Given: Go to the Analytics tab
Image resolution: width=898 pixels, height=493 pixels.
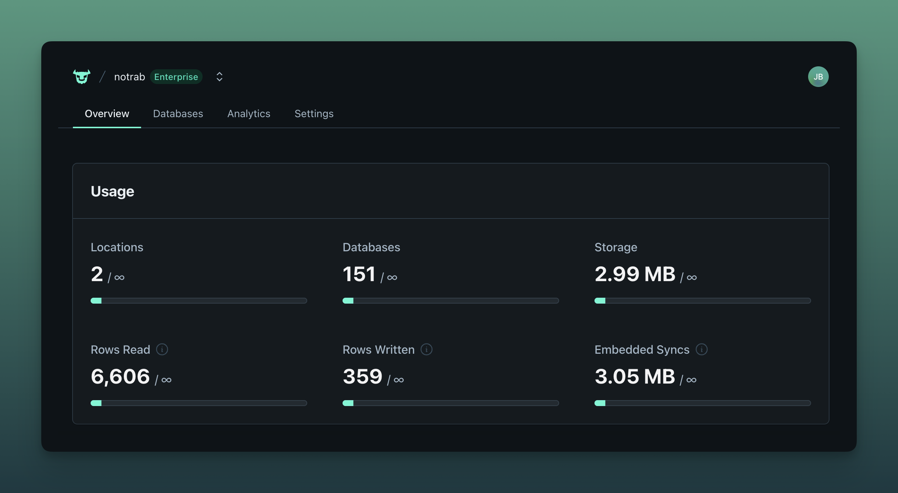Looking at the screenshot, I should point(249,113).
